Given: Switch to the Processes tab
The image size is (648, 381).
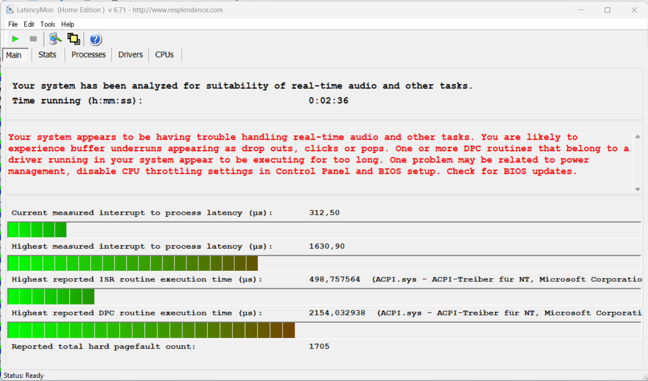Looking at the screenshot, I should click(x=88, y=55).
